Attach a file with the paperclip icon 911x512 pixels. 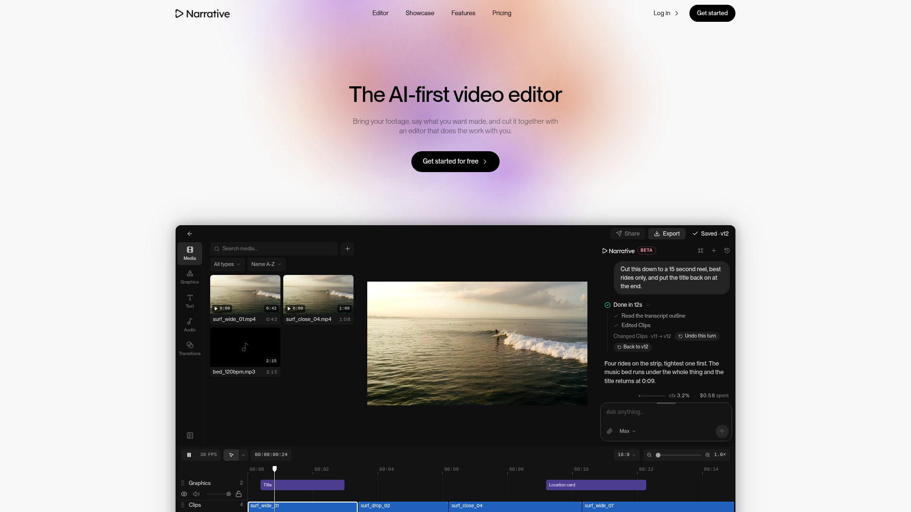pos(610,431)
